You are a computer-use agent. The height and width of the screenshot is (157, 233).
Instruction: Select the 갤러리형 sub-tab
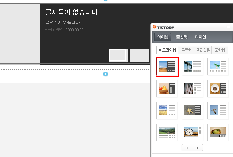click(x=203, y=50)
